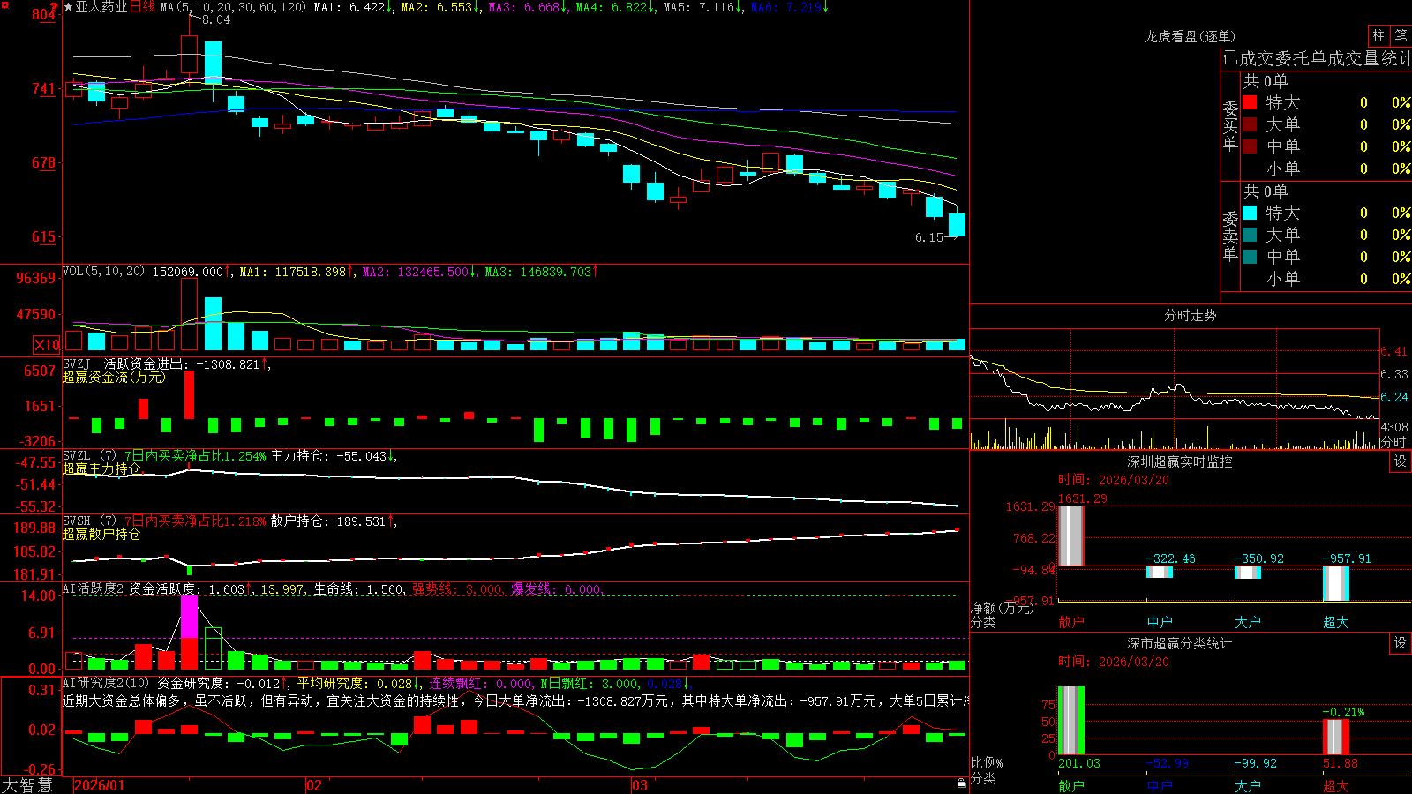Click the -957.91 超大 value label

coord(1348,558)
